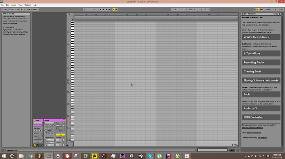
Task: Click the clip name field in Clip box
Action: click(x=38, y=123)
